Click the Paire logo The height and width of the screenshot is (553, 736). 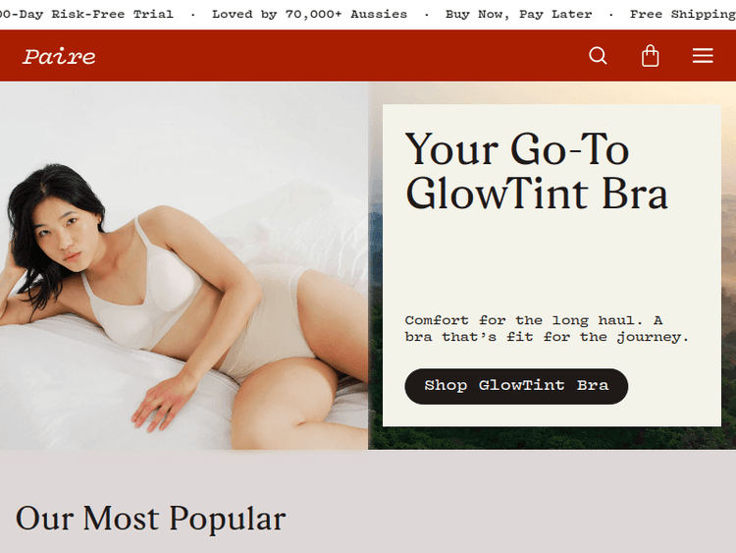tap(59, 56)
